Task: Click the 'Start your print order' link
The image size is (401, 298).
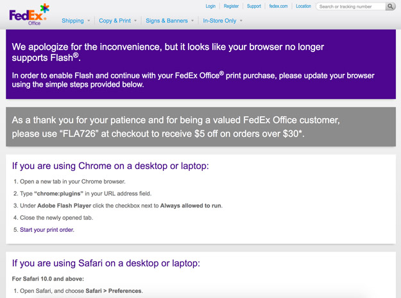Action: coord(47,229)
